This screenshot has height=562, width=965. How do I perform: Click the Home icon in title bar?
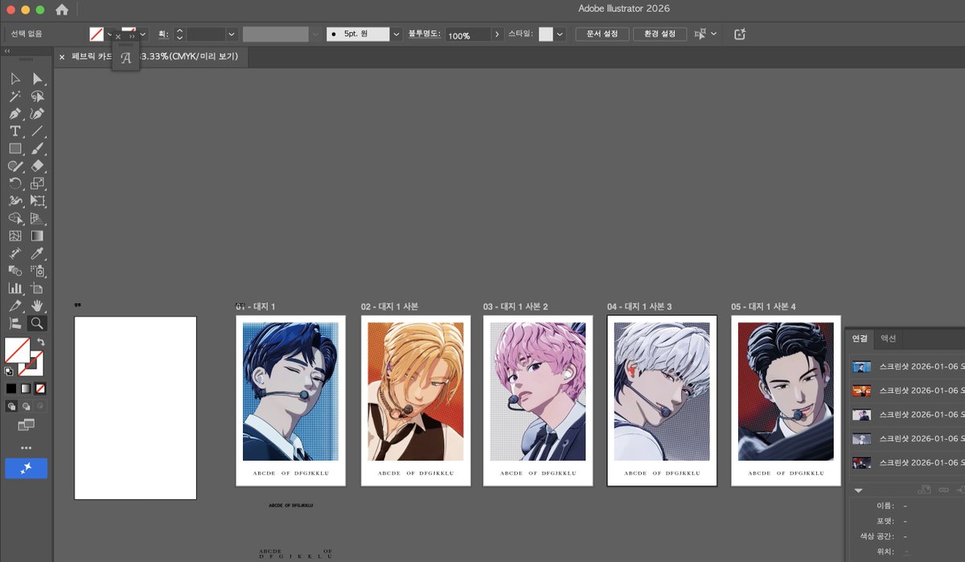pyautogui.click(x=62, y=10)
